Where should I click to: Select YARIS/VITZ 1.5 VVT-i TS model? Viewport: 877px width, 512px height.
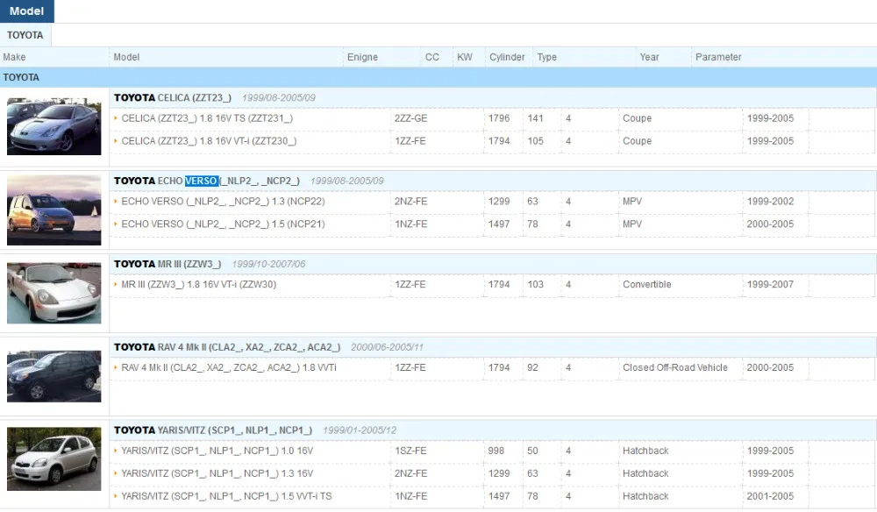[x=226, y=496]
